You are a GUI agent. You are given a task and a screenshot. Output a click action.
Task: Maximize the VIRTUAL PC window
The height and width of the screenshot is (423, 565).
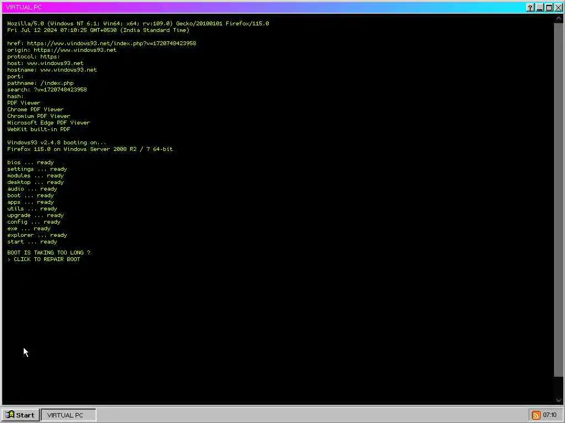click(549, 8)
